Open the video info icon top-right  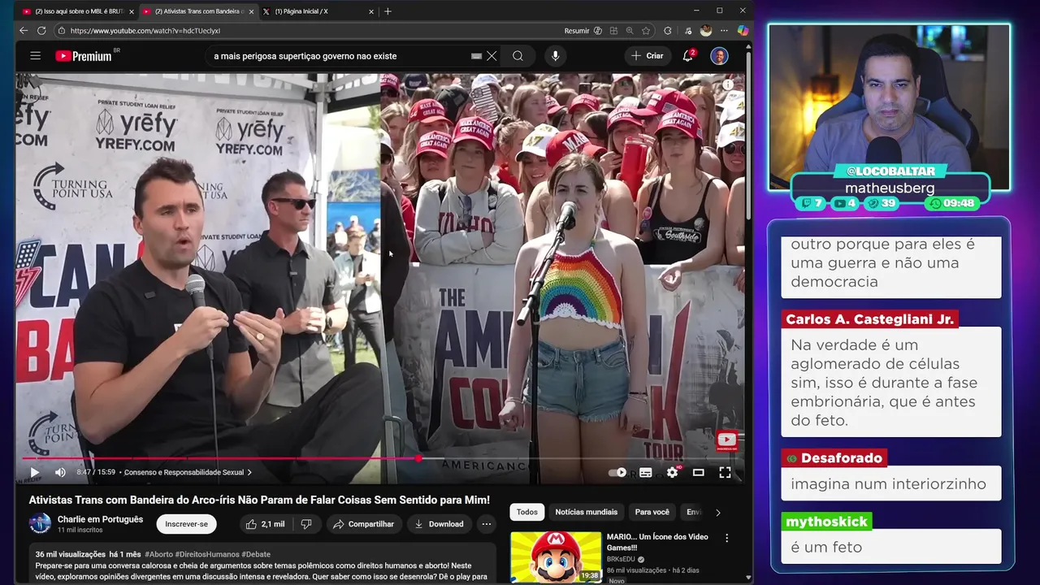(728, 84)
